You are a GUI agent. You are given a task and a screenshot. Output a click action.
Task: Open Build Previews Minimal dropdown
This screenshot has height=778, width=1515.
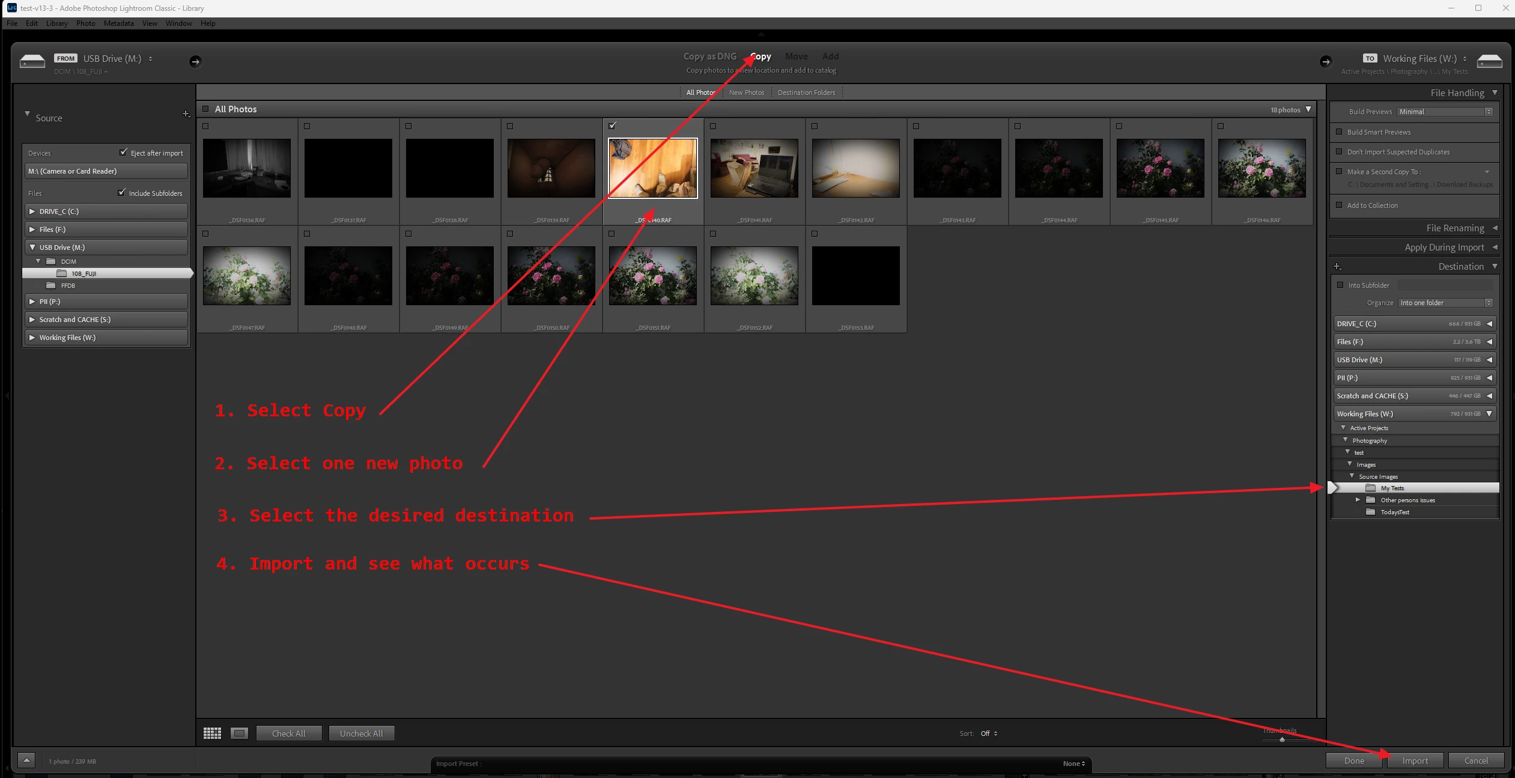tap(1445, 112)
